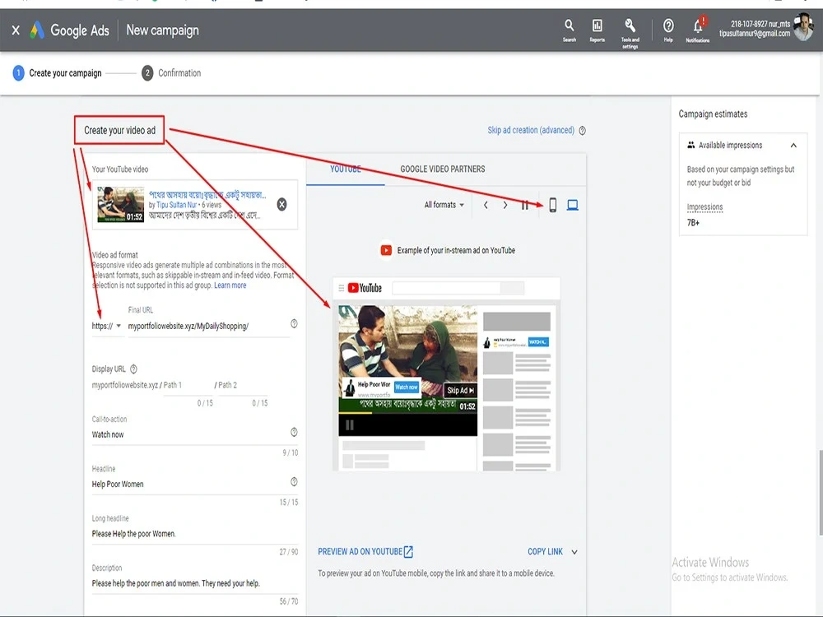Select step 2 Confirmation
This screenshot has height=617, width=823.
coord(172,73)
